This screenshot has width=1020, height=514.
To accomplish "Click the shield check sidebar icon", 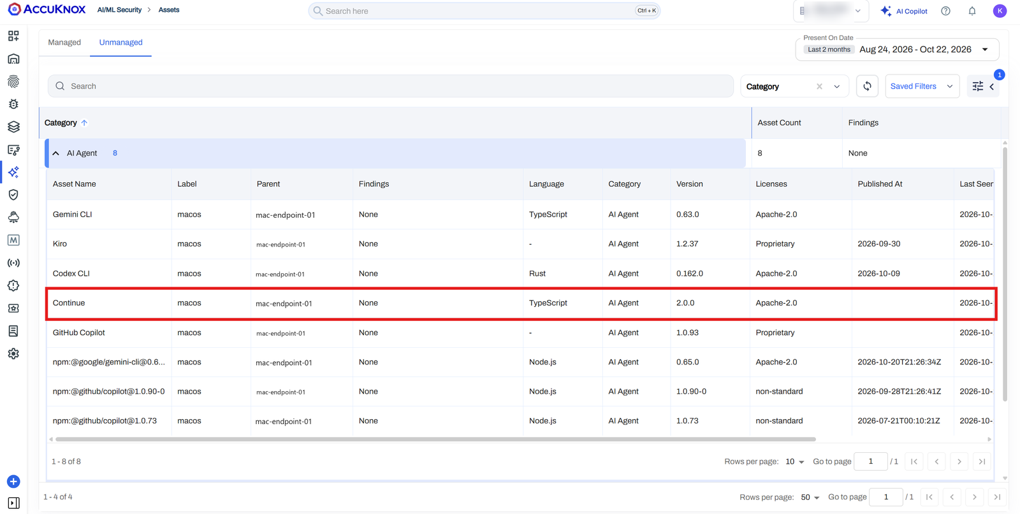I will (x=13, y=195).
